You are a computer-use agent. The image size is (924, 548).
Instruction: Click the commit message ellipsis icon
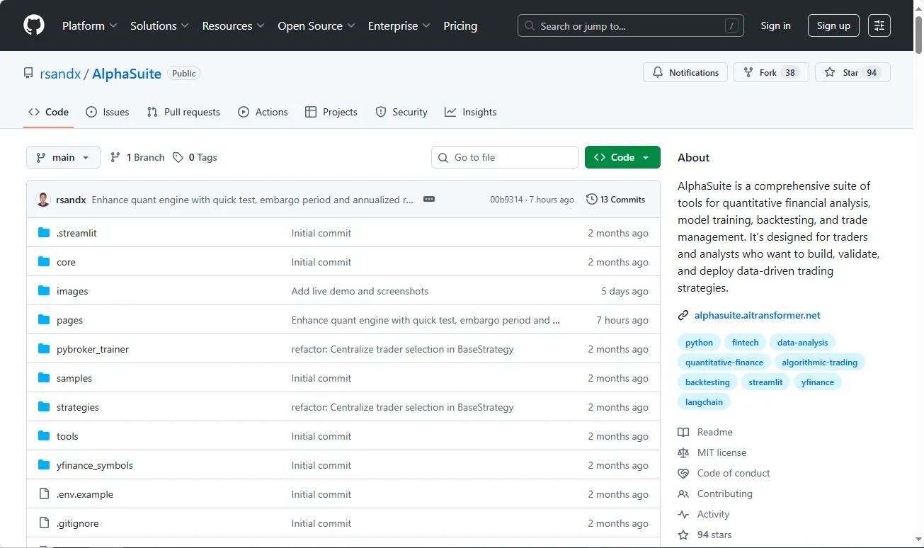(x=429, y=200)
